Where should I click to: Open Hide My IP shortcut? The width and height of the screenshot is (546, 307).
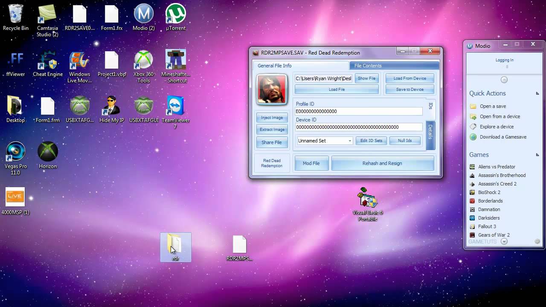click(x=112, y=110)
